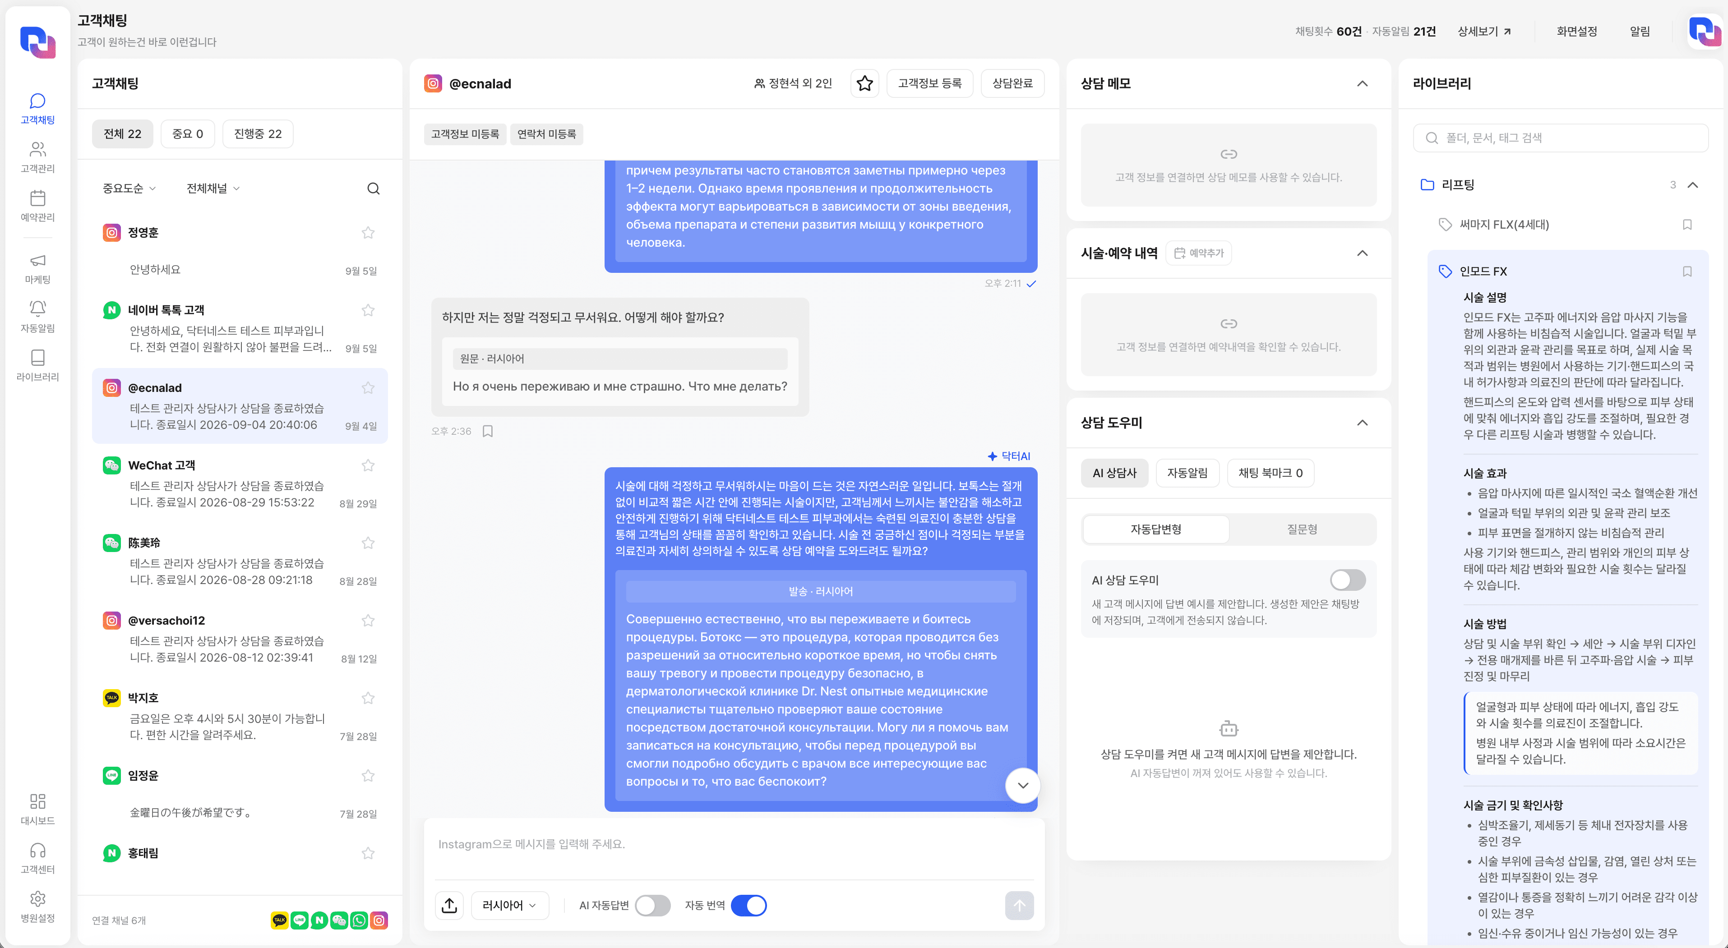Switch to 자동알림 tab in 상담 도우미
This screenshot has height=948, width=1728.
(x=1187, y=474)
